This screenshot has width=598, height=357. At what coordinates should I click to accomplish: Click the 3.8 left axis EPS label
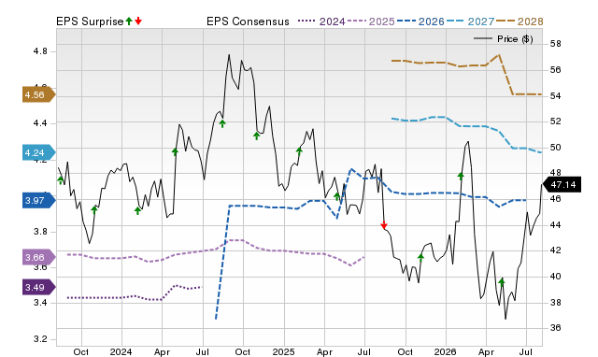pos(40,232)
